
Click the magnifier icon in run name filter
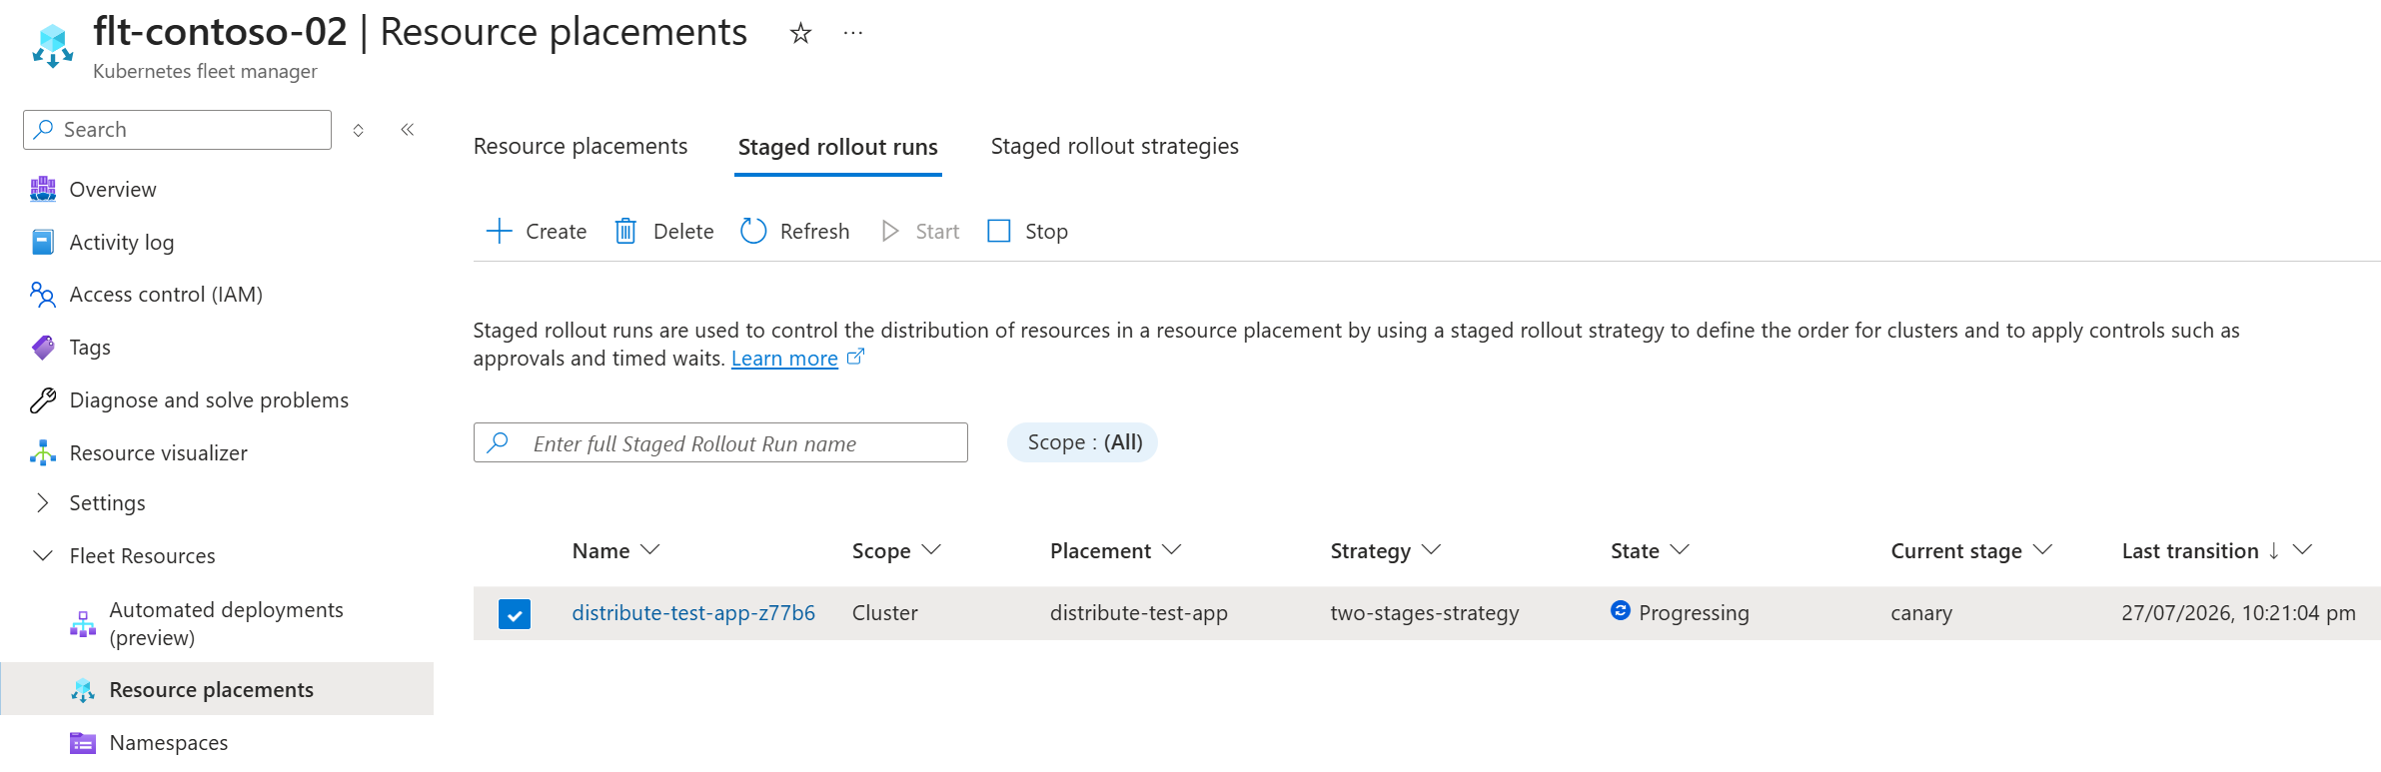coord(498,442)
